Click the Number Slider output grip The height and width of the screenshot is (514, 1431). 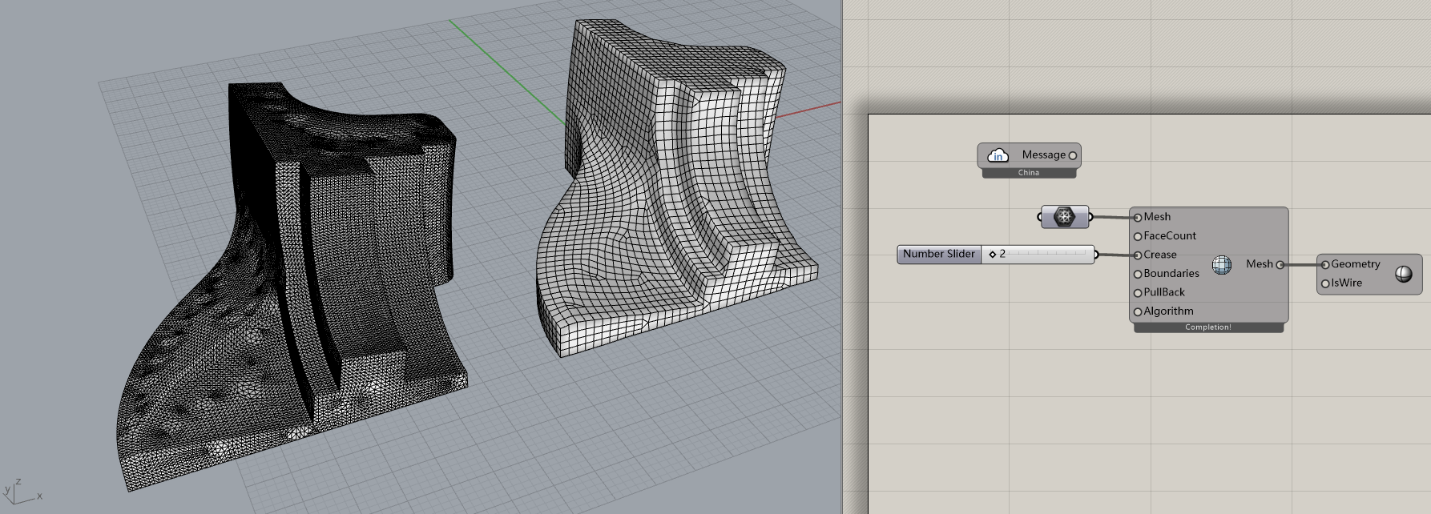[1096, 255]
